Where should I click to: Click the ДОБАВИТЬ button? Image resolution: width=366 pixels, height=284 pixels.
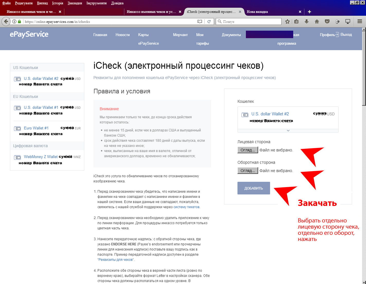tap(254, 188)
